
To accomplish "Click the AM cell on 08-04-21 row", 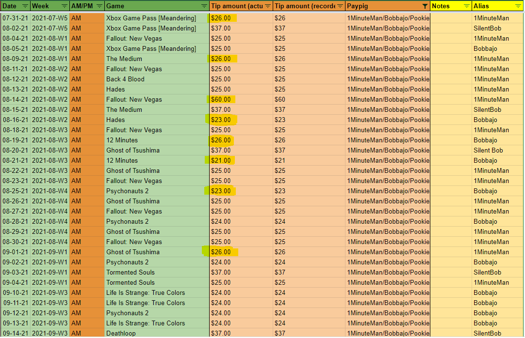I will [x=87, y=38].
